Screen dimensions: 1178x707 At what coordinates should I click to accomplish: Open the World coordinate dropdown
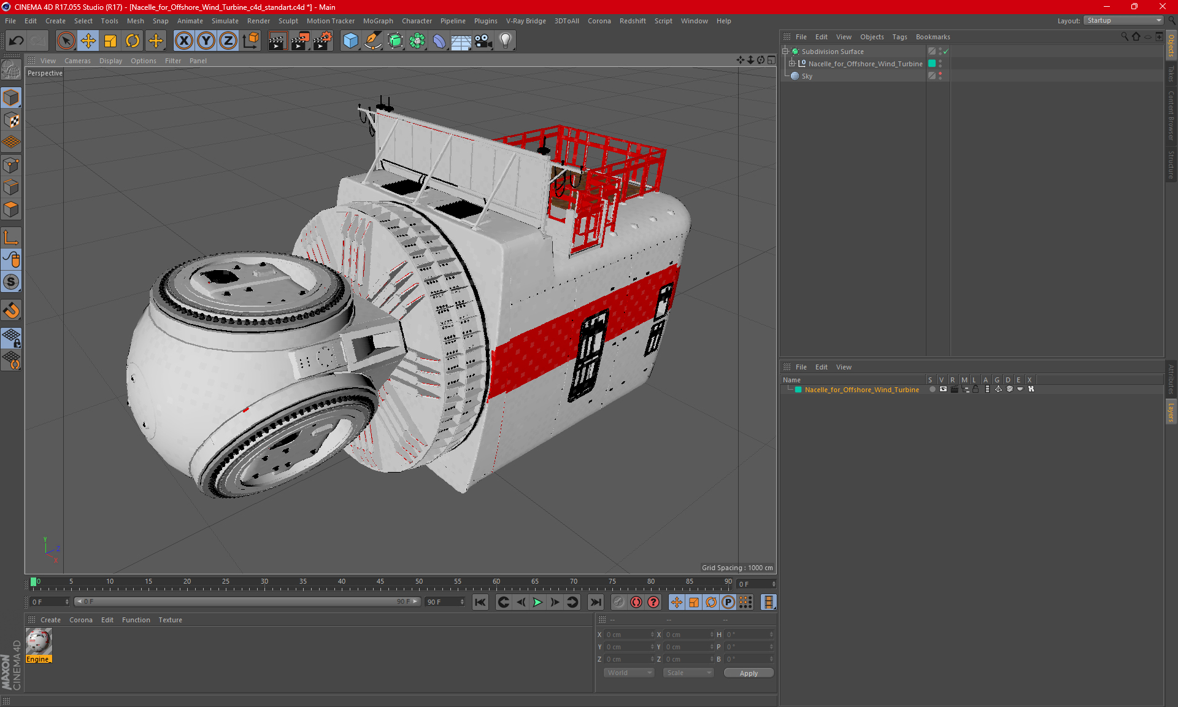click(629, 673)
